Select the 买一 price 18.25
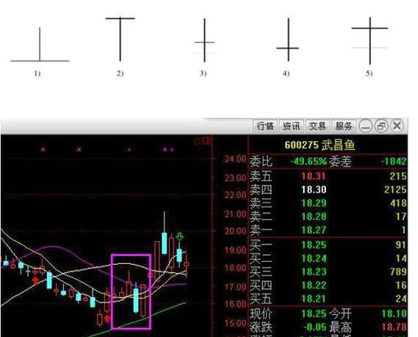418x337 pixels. tap(314, 245)
